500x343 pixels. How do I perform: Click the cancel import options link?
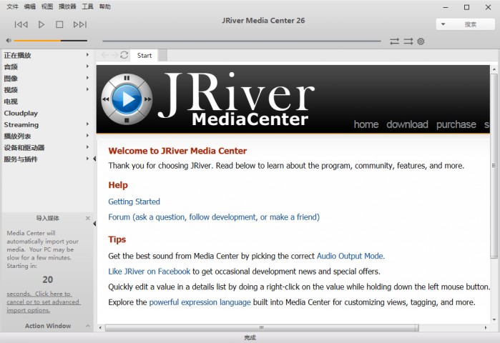pyautogui.click(x=44, y=302)
